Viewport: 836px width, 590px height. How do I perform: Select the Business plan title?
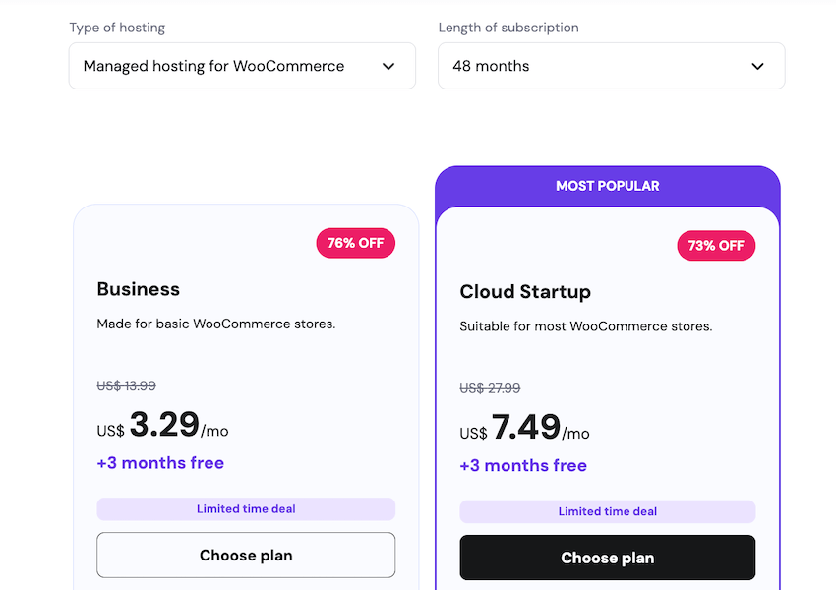(139, 289)
